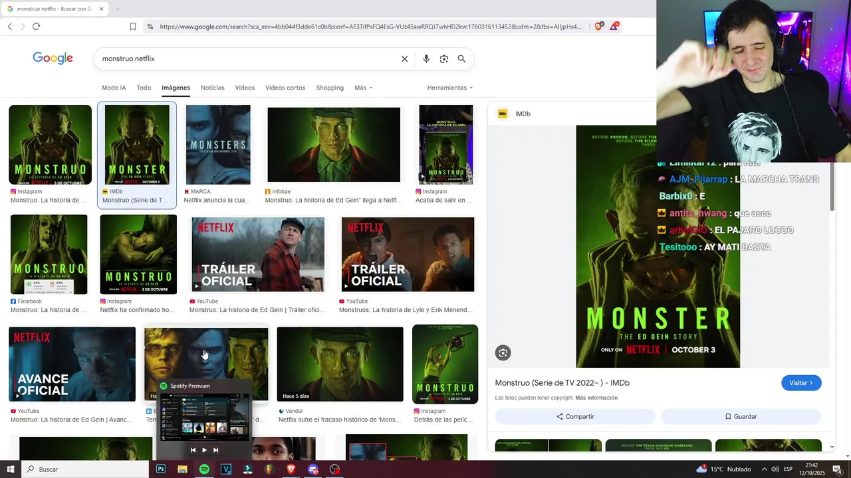This screenshot has height=478, width=851.
Task: Open Discord from the taskbar
Action: (x=313, y=469)
